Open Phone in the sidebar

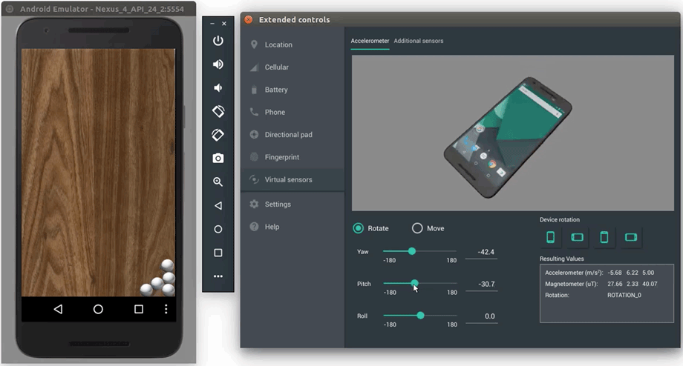click(293, 112)
